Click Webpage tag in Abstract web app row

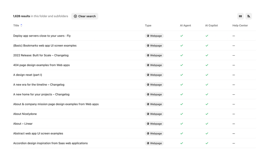154,133
